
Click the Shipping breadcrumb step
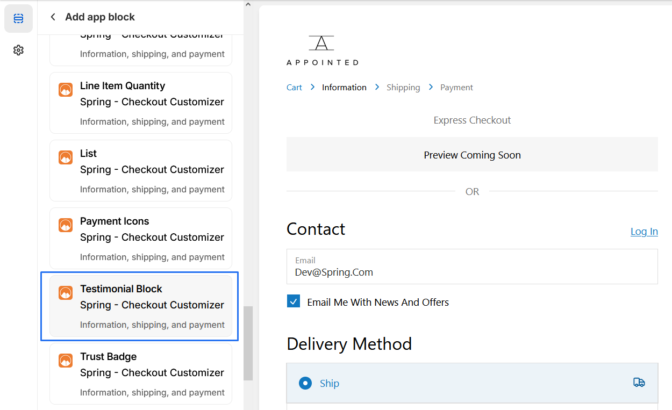pos(403,88)
